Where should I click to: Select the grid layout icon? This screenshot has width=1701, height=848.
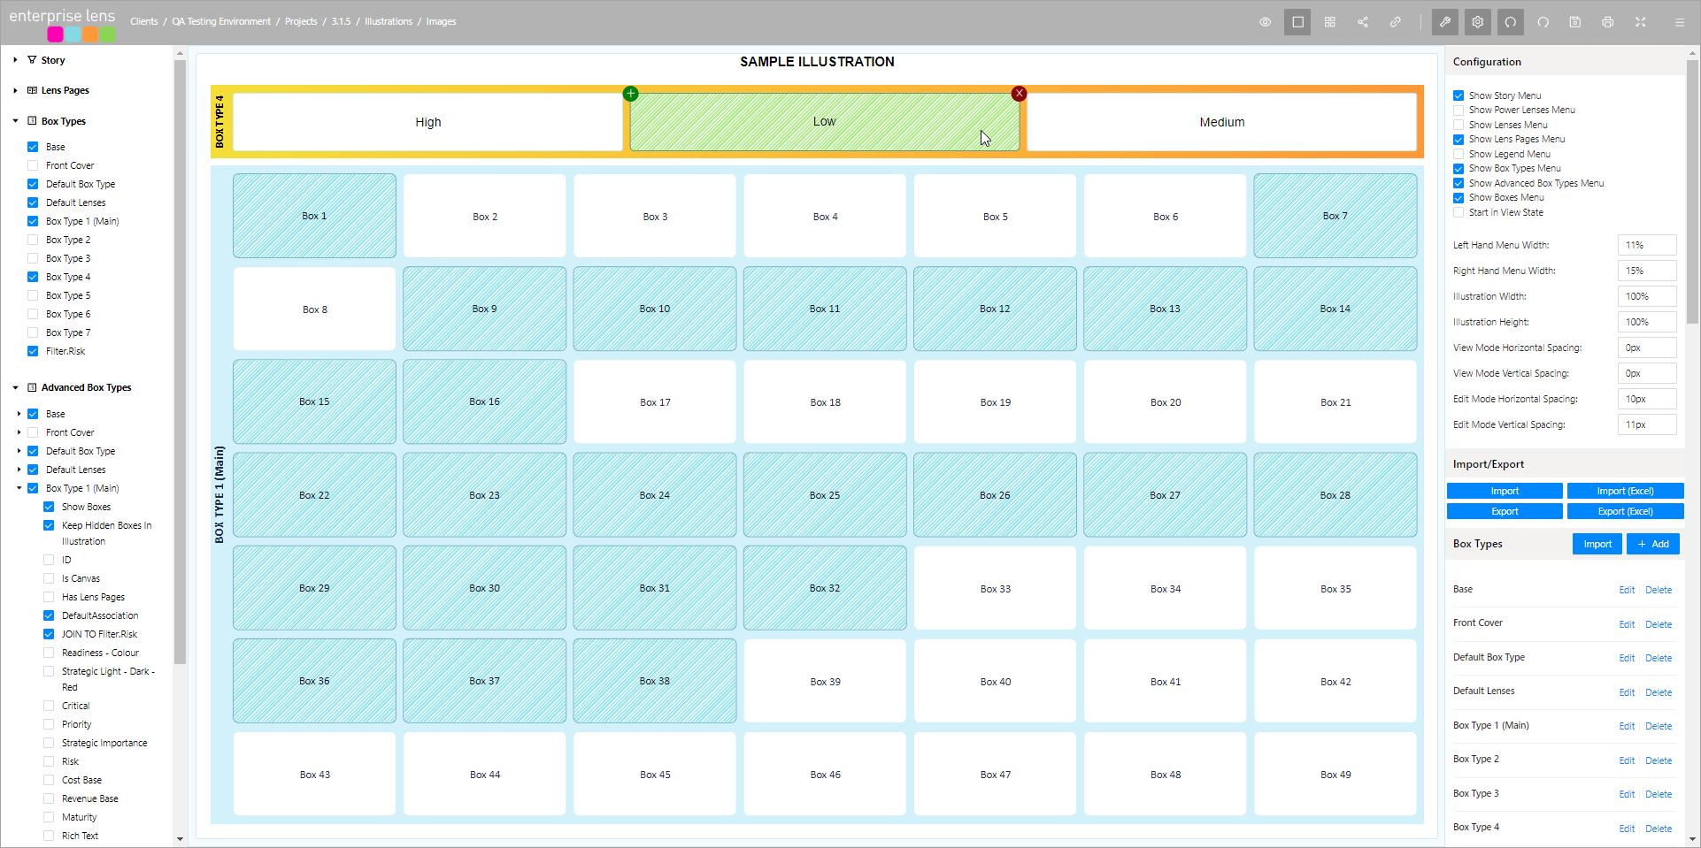coord(1329,22)
